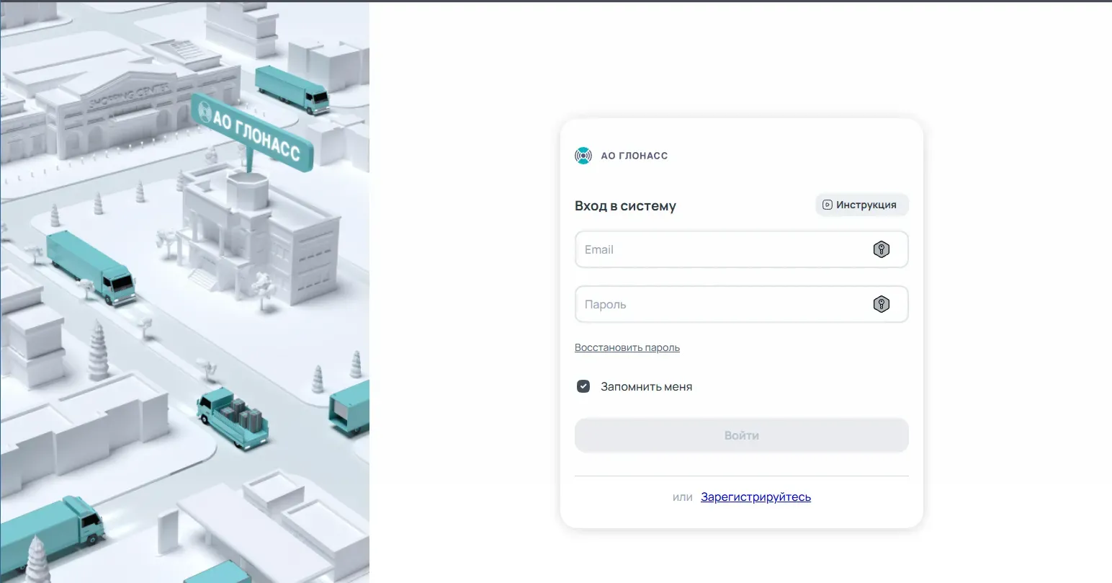Open the Восстановить пароль link

627,347
